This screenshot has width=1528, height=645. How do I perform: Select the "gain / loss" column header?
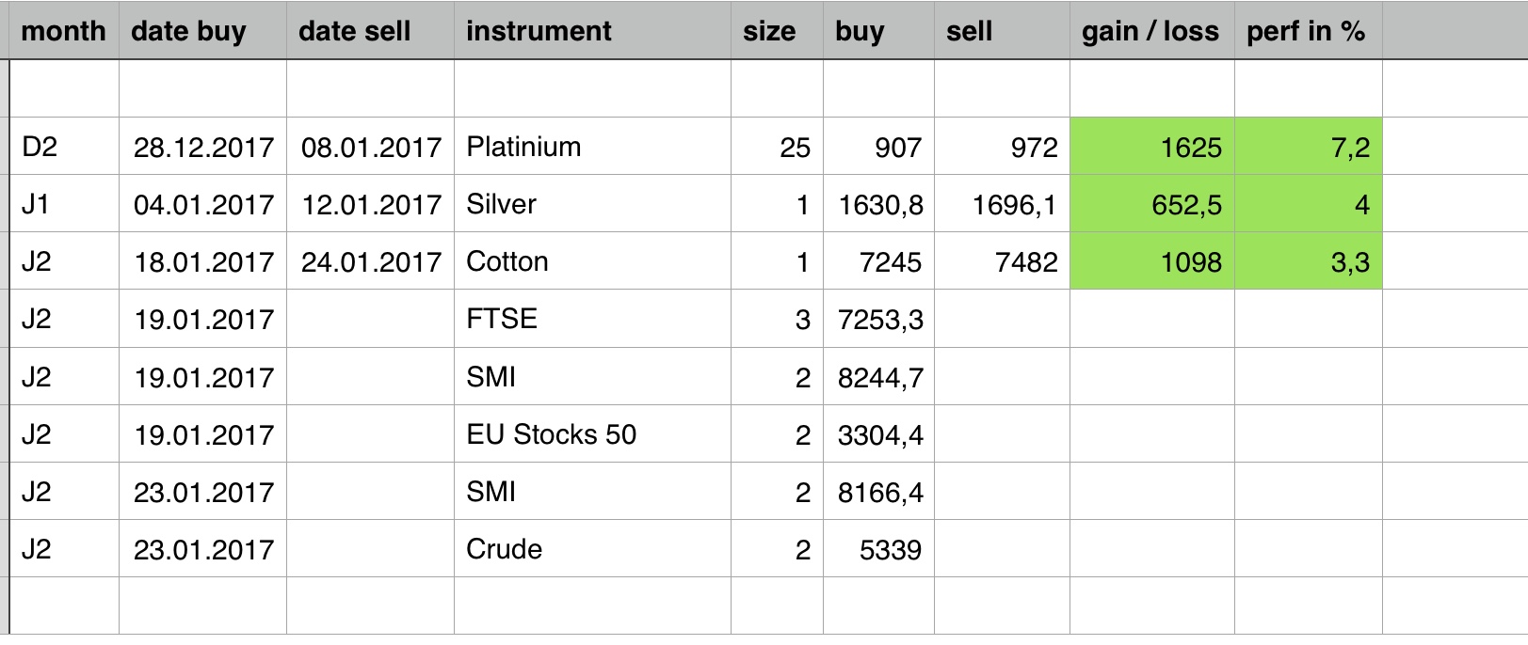(x=1150, y=31)
